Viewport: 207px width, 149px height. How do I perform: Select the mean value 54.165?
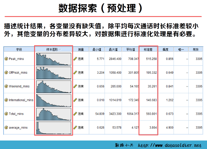point(134,86)
